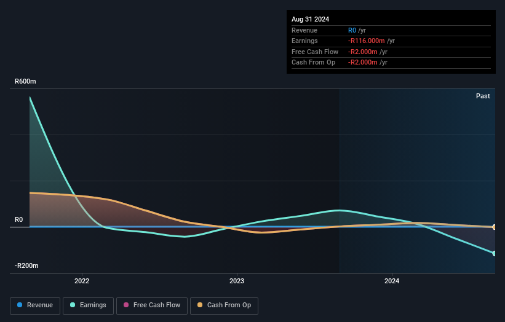Click the Earnings label in tooltip
This screenshot has width=505, height=322.
[304, 41]
